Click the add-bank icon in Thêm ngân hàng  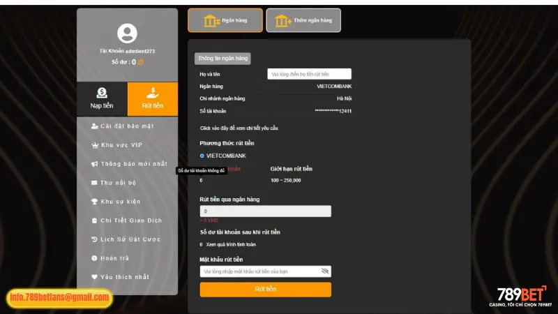283,21
